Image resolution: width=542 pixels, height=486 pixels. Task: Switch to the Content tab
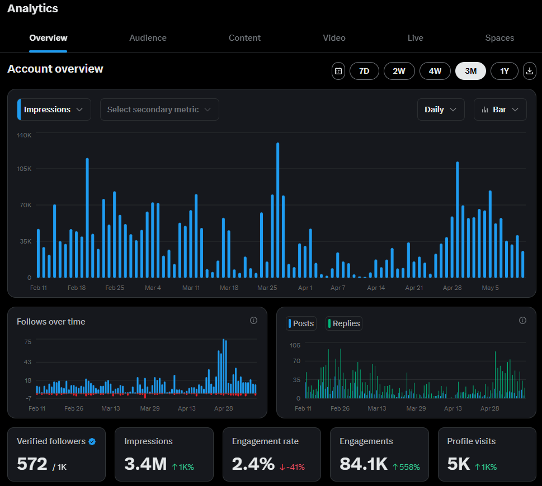coord(244,38)
